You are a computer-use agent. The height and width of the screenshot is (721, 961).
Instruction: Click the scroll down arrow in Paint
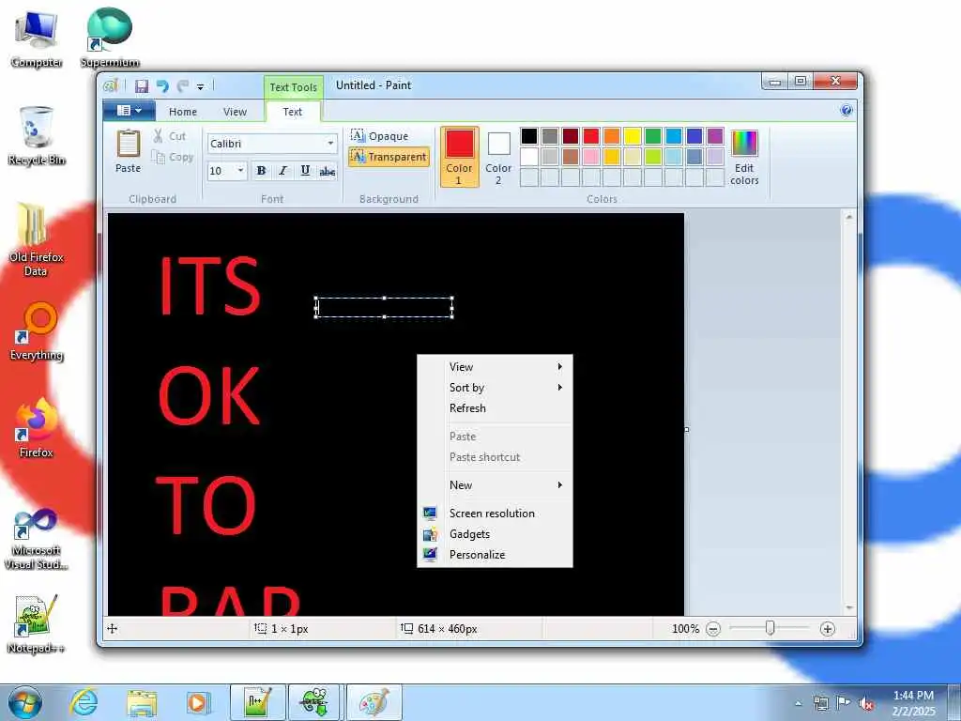coord(848,607)
